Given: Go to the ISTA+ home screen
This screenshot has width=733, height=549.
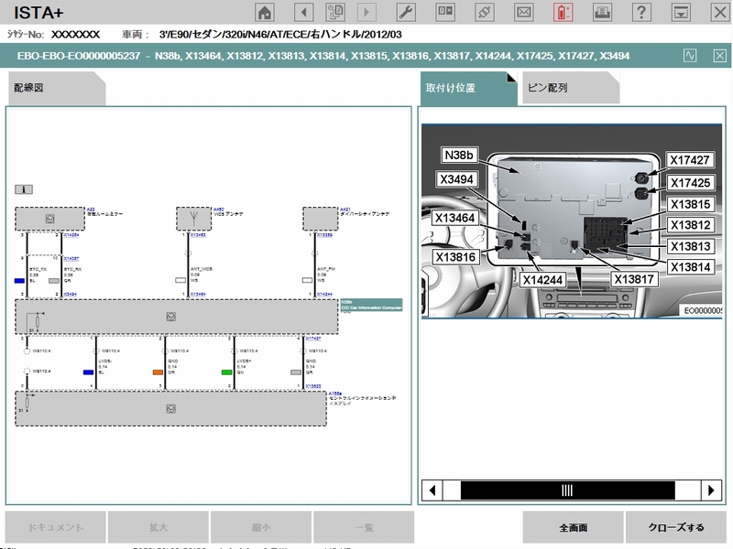Looking at the screenshot, I should (x=265, y=12).
